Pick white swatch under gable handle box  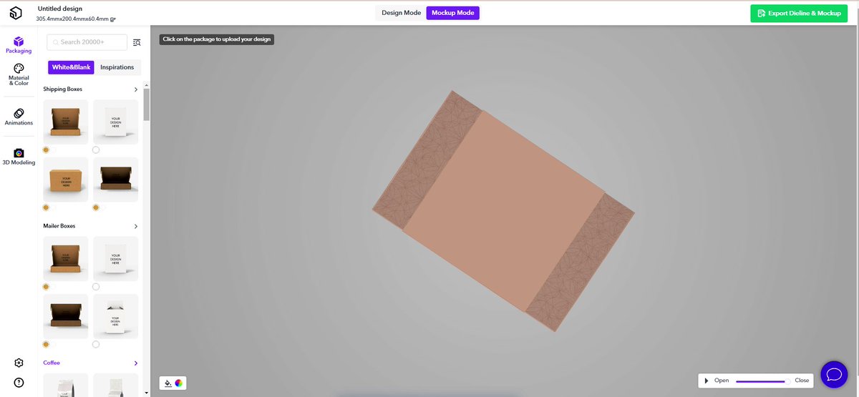96,344
